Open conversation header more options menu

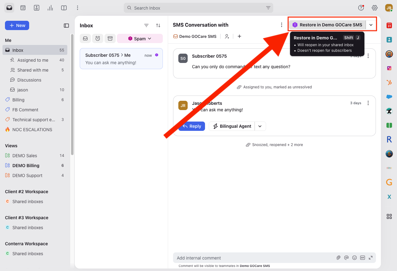[x=282, y=25]
